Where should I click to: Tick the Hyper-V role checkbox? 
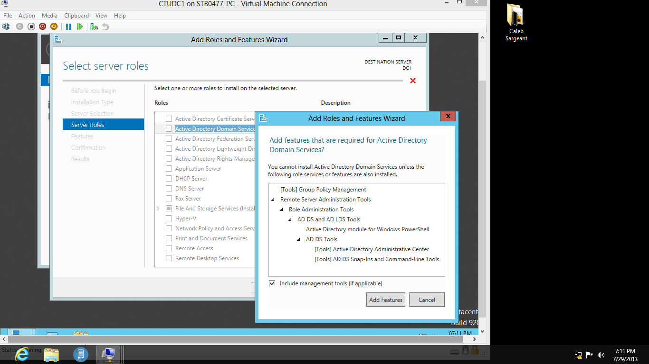click(x=169, y=218)
